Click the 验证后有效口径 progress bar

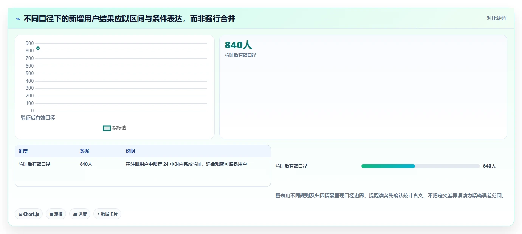click(x=420, y=166)
